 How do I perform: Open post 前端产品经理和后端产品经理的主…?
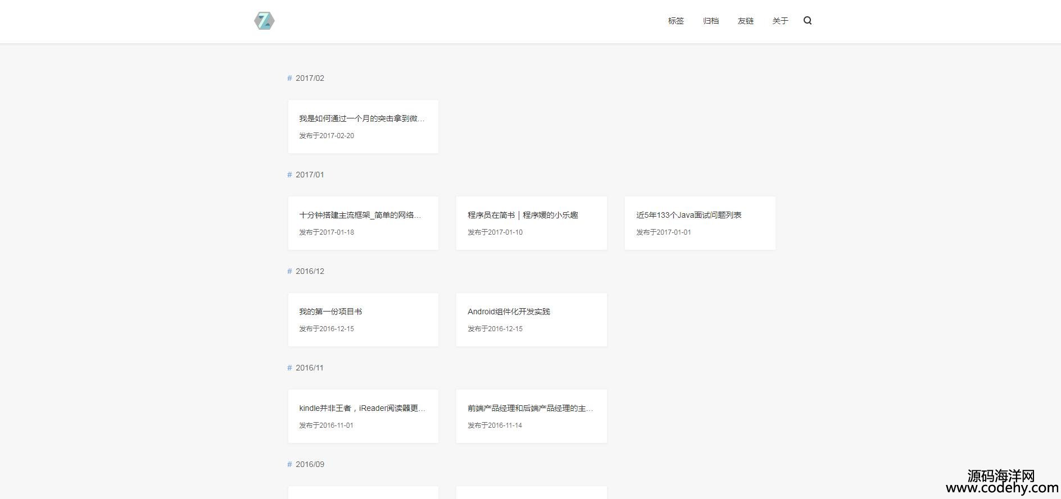(530, 408)
